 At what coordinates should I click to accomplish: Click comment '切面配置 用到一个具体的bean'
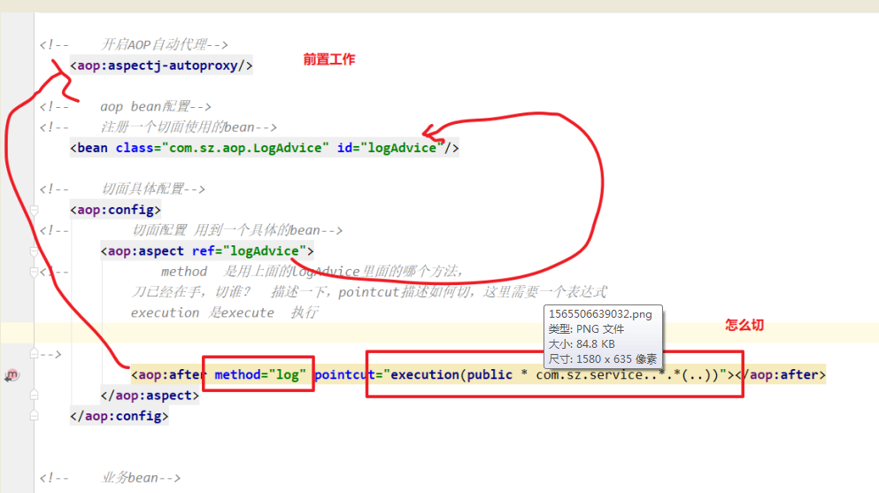tap(226, 230)
